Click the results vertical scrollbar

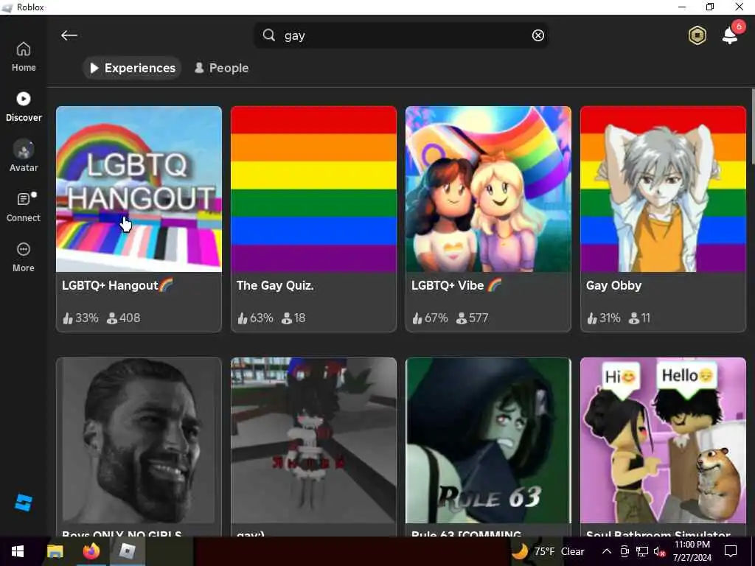753,126
